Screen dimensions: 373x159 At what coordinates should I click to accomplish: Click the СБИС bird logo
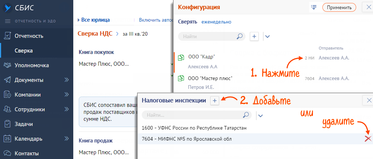[x=8, y=8]
